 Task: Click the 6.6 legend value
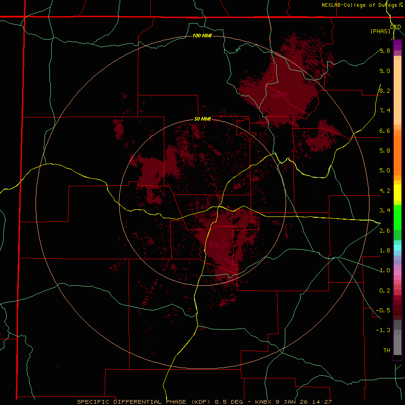(x=385, y=130)
